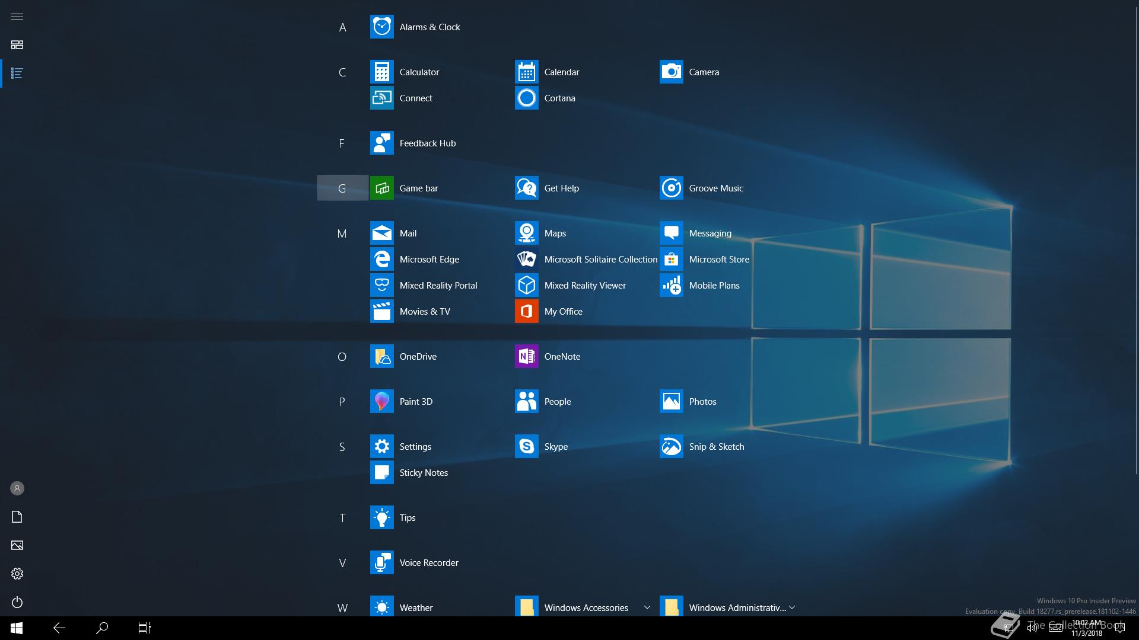This screenshot has width=1139, height=640.
Task: Open the People app icon
Action: (526, 401)
